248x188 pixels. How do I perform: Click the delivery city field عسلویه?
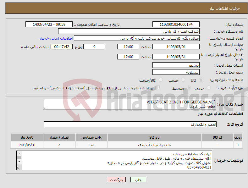click(176, 72)
